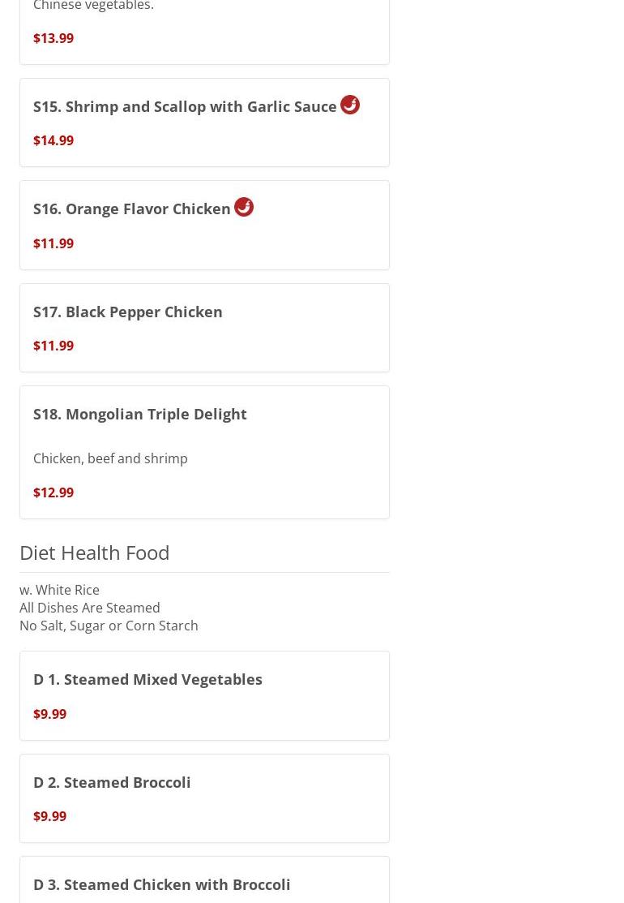Pick D 3. Steamed Chicken with Broccoli
Screen dimensions: 624x903
coord(162,884)
